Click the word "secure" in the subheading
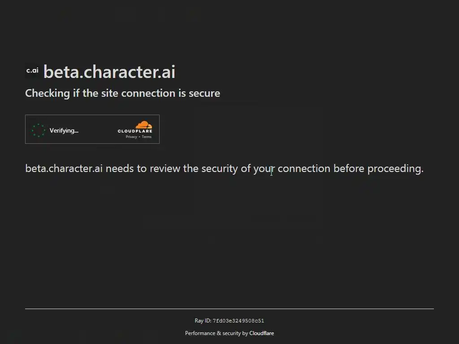 (x=204, y=93)
